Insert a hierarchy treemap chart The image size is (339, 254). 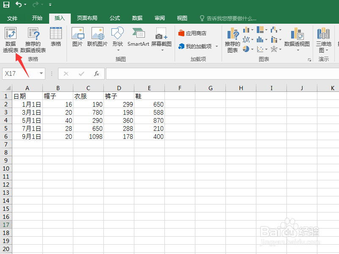pos(262,30)
